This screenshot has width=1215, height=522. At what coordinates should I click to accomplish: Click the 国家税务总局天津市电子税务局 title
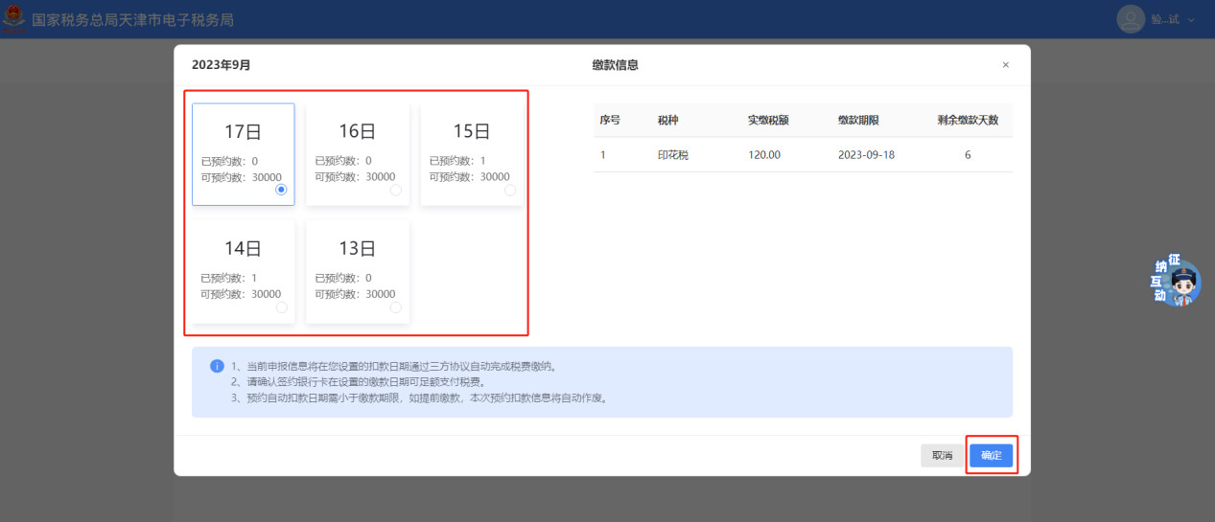point(132,20)
